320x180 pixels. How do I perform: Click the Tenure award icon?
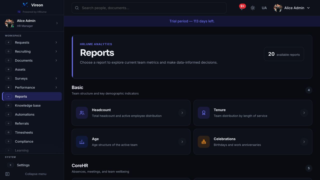(x=204, y=113)
